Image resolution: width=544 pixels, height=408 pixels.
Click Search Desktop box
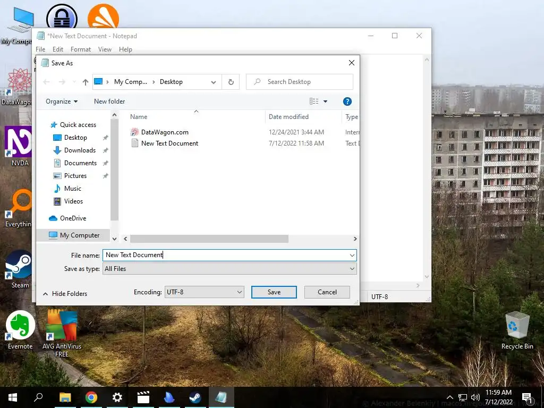coord(300,82)
